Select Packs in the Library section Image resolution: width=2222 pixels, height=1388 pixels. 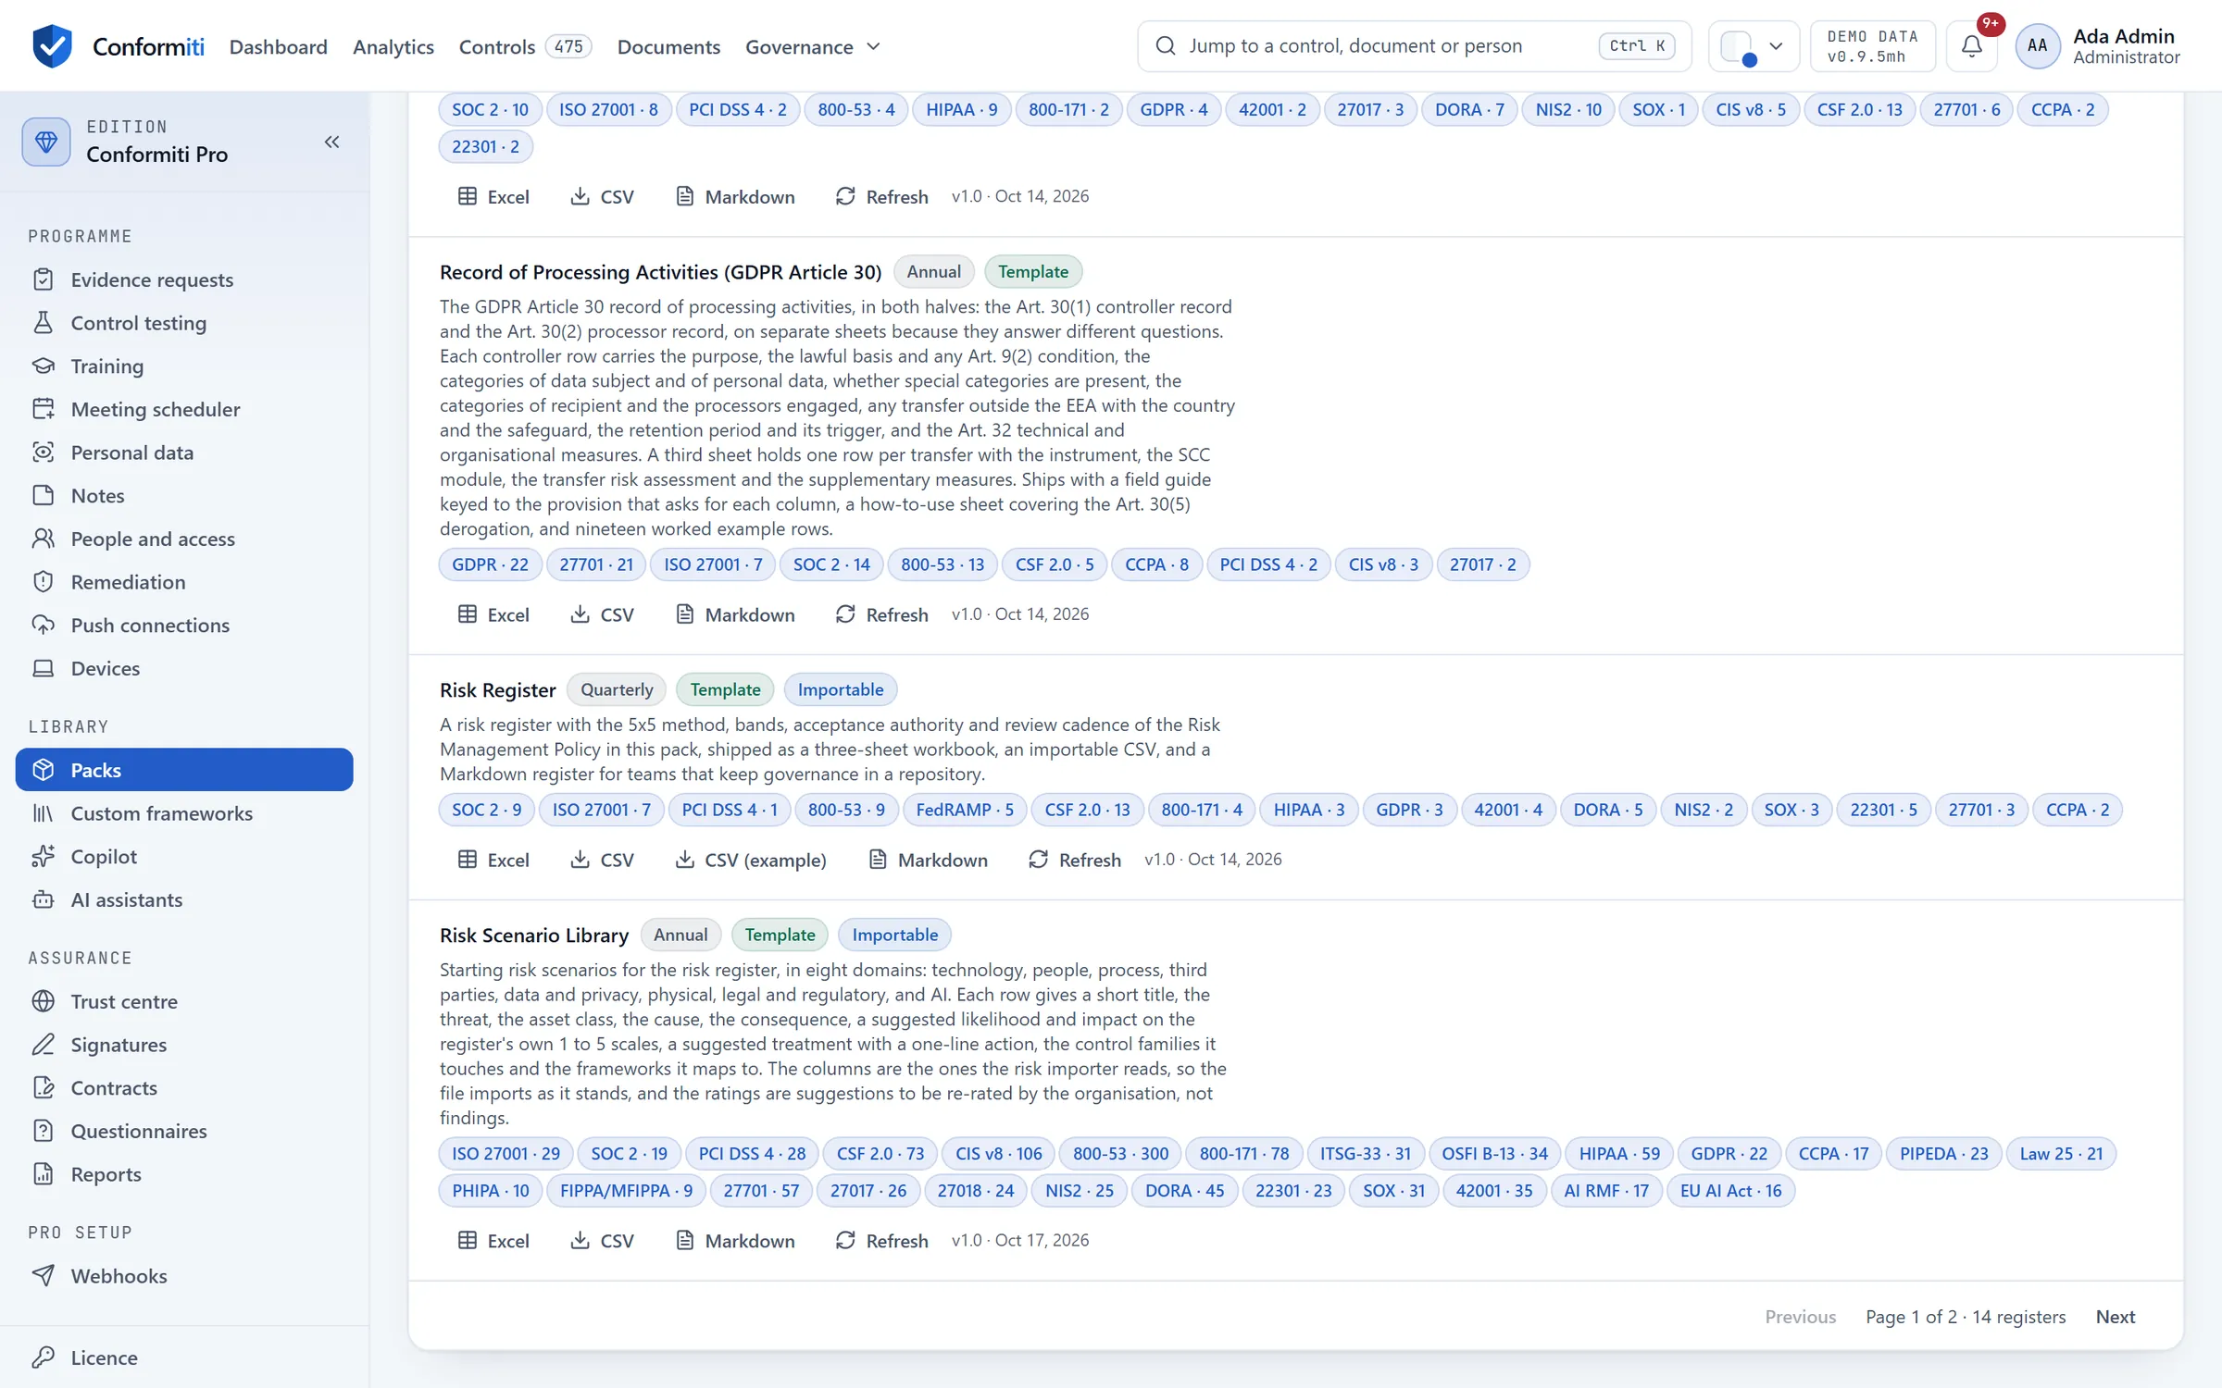tap(184, 770)
